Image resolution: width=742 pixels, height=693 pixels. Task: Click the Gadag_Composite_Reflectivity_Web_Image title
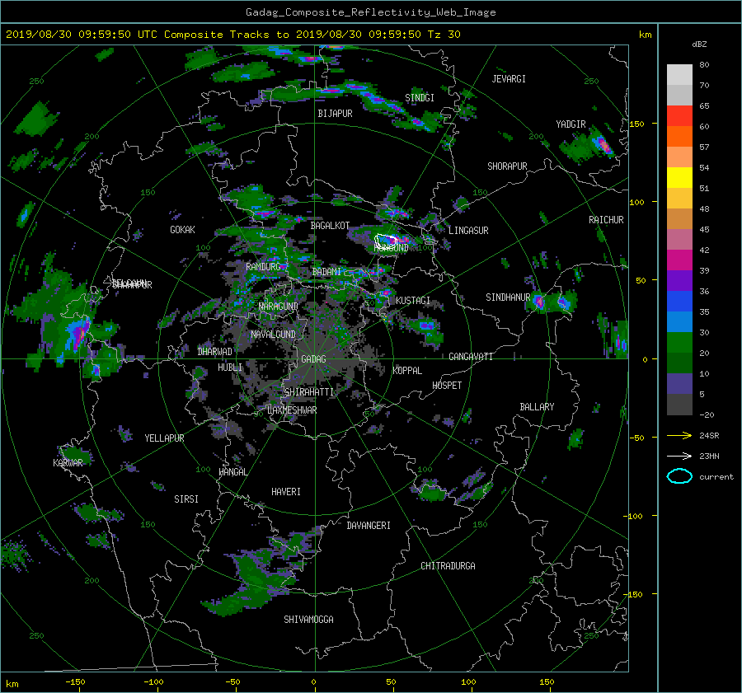click(370, 12)
